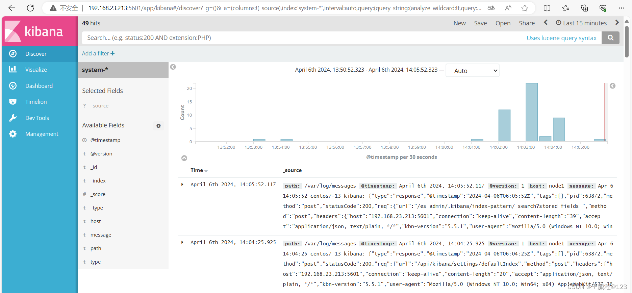Open the translate icon in address bar
This screenshot has height=293, width=632.
[x=491, y=8]
